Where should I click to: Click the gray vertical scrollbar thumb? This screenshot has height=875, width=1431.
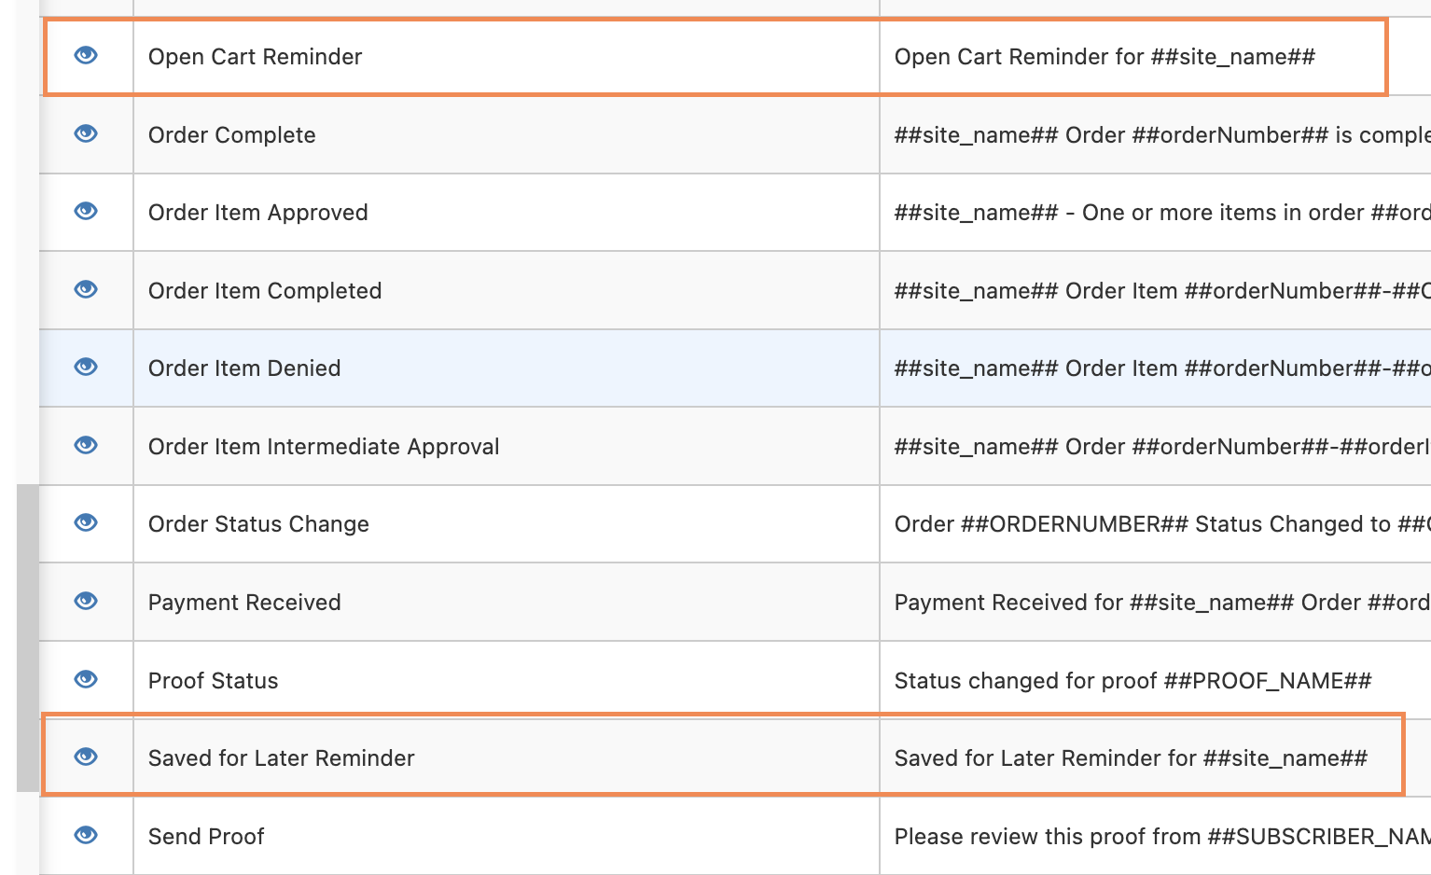click(28, 638)
